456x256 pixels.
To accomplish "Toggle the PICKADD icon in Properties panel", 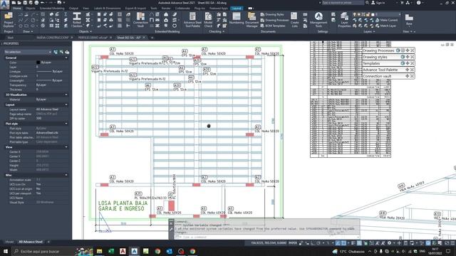I will point(56,52).
